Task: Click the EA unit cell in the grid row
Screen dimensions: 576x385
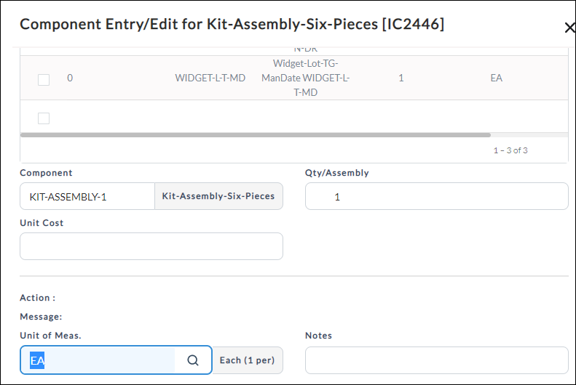Action: click(x=497, y=78)
